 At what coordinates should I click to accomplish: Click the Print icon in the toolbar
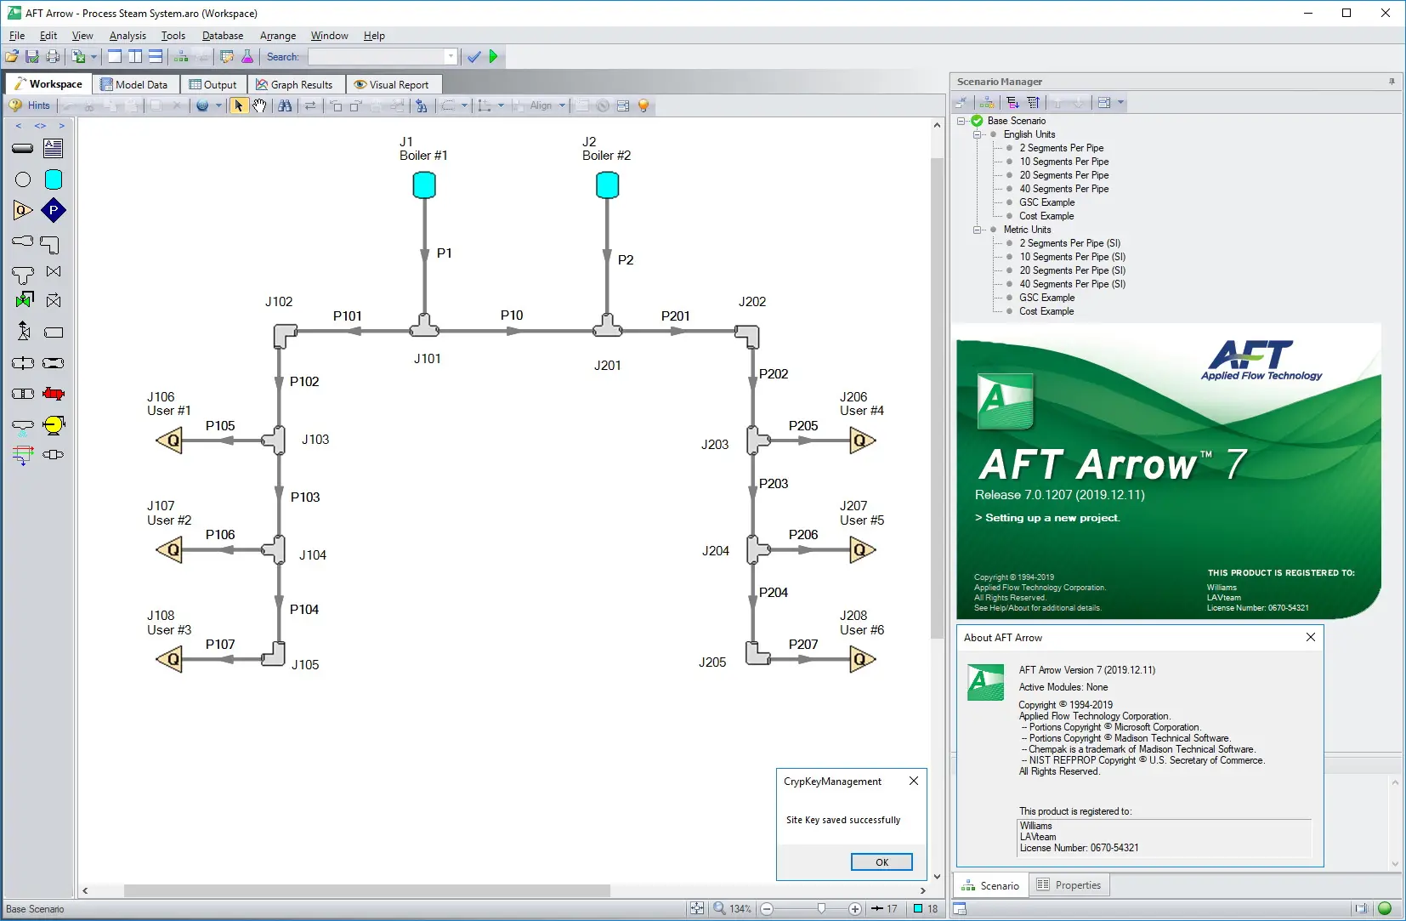tap(53, 57)
